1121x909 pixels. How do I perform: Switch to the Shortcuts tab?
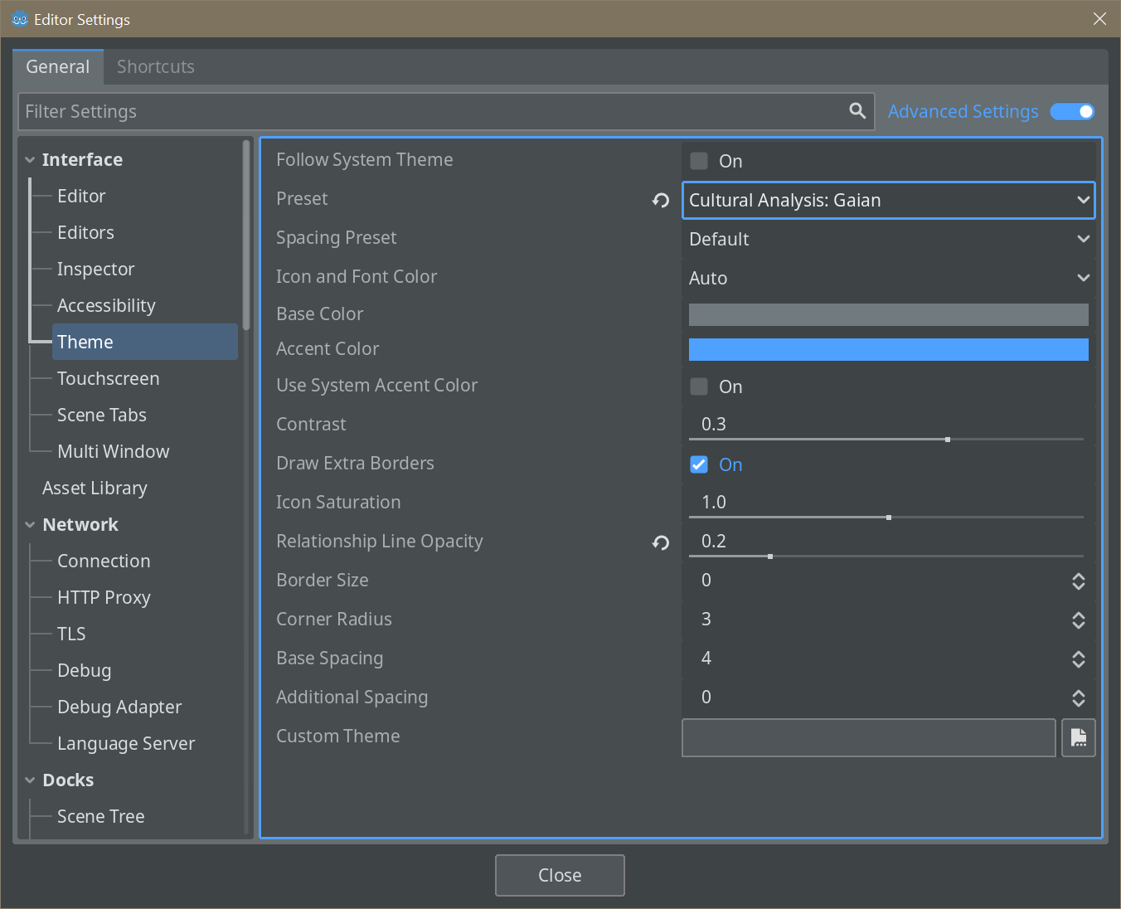[x=156, y=66]
